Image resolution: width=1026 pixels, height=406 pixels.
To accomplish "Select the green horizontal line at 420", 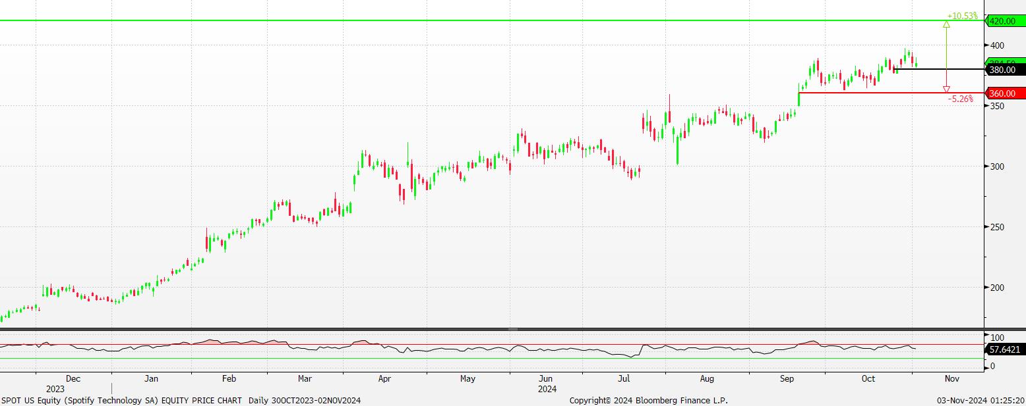I will (462, 20).
